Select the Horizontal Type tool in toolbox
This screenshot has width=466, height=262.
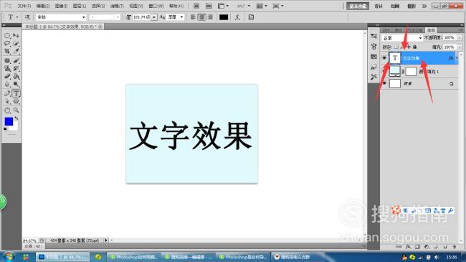point(16,93)
